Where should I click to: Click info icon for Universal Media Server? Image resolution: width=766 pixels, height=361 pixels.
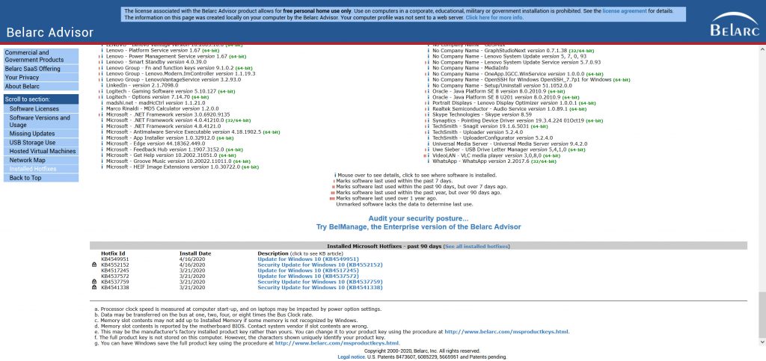coord(429,144)
